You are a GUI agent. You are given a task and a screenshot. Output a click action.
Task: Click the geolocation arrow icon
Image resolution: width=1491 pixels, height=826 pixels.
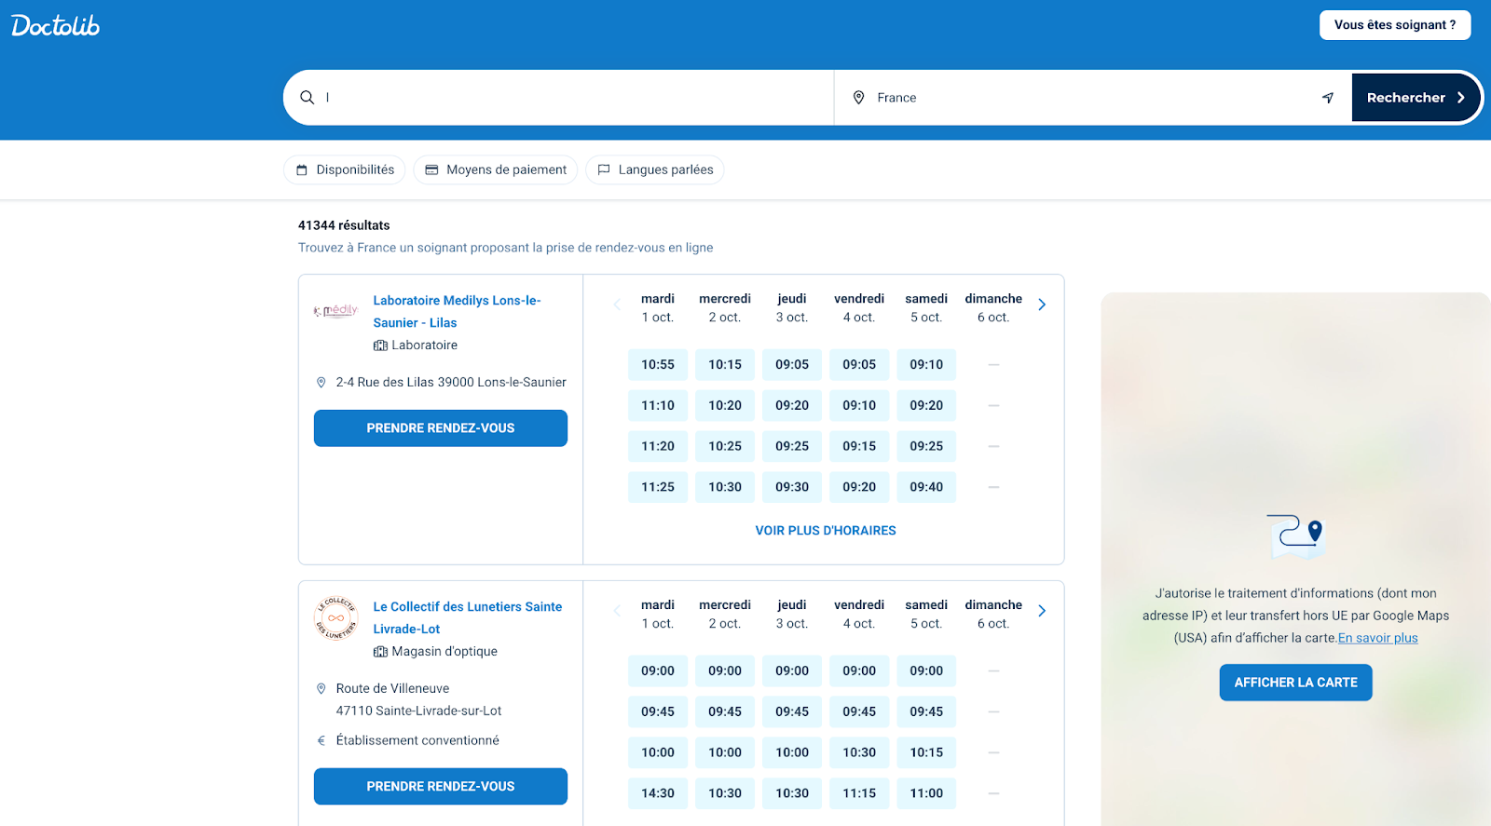coord(1328,98)
